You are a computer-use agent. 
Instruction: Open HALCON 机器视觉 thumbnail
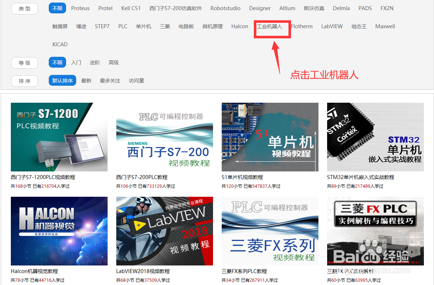coord(59,231)
